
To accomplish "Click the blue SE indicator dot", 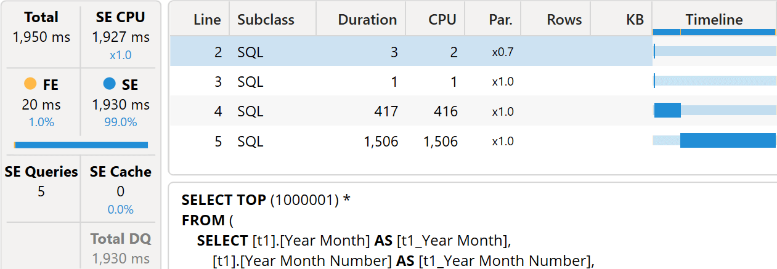I will click(110, 83).
